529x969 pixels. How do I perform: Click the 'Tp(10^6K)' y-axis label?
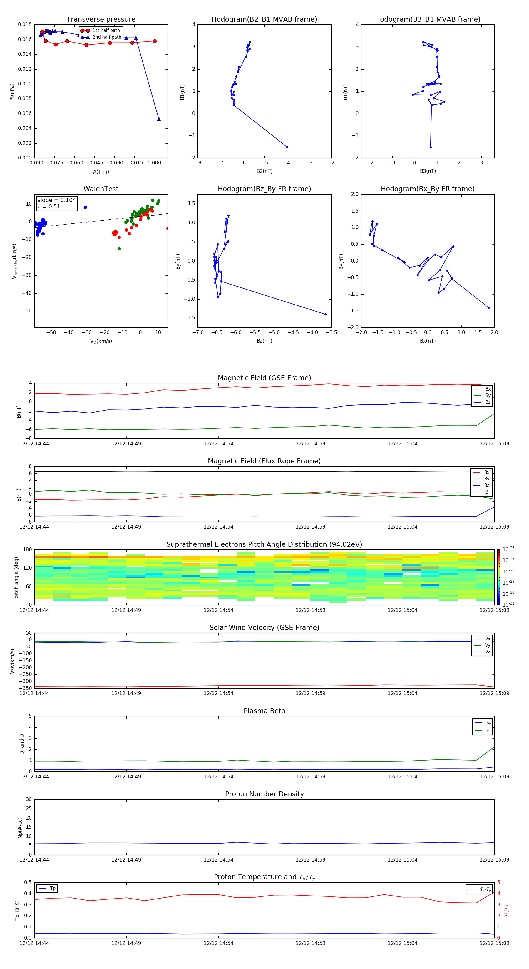(17, 910)
